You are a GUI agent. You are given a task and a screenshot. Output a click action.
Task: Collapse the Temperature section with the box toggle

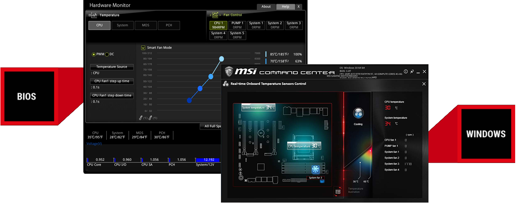89,15
